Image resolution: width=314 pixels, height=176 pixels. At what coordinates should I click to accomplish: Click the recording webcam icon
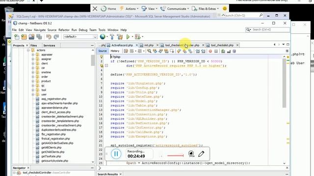[191, 154]
